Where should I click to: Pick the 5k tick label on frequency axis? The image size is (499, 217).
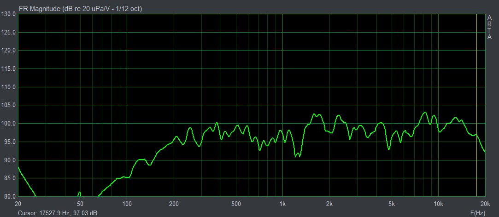tap(391, 204)
